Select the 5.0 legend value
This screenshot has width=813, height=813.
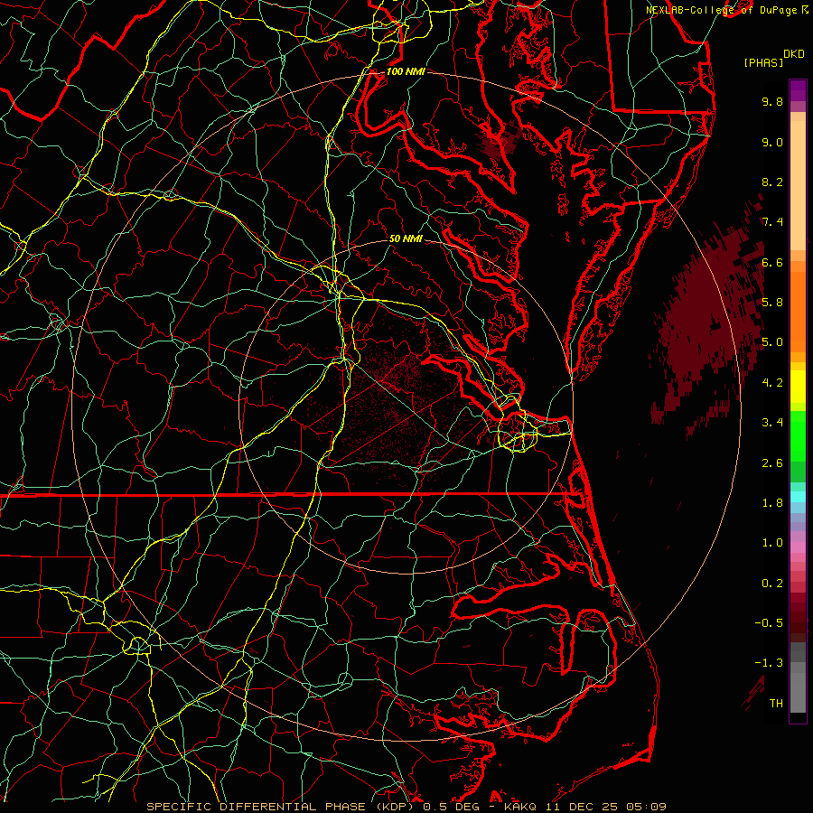coord(772,342)
